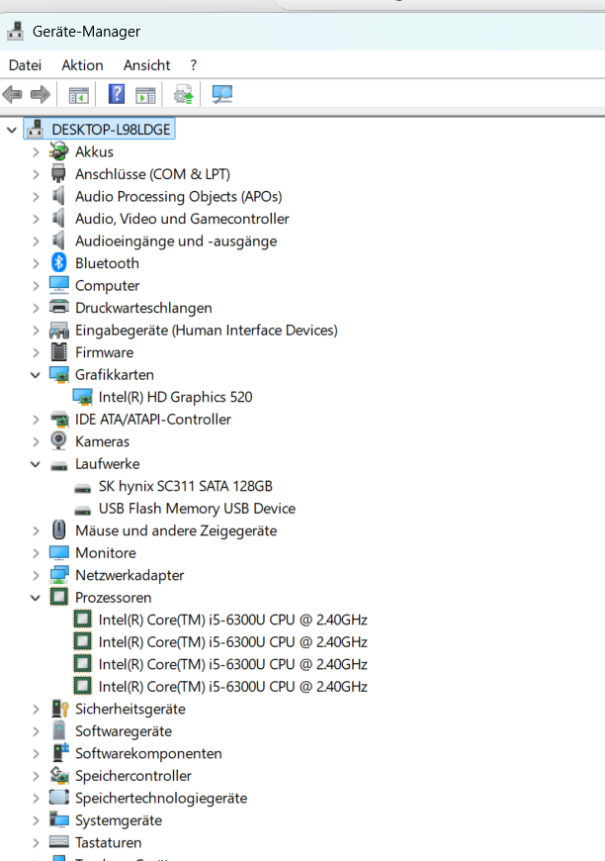Click the Softwaregeräte label
This screenshot has width=605, height=861.
[x=124, y=731]
